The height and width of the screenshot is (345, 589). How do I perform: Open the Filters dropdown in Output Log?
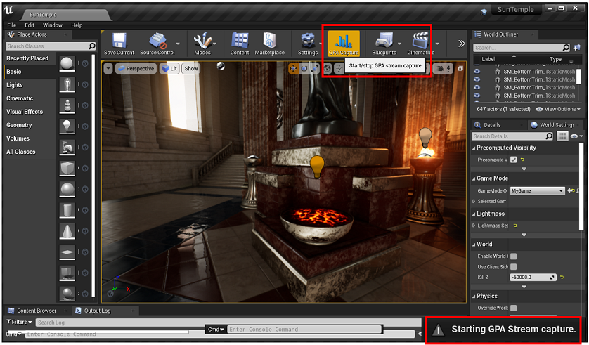(x=19, y=322)
